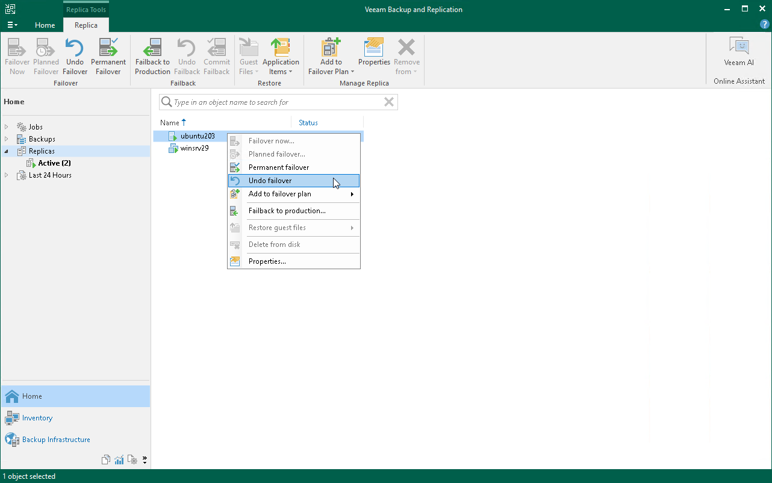Image resolution: width=772 pixels, height=483 pixels.
Task: Open the Guest Files restore dropdown
Action: point(249,57)
